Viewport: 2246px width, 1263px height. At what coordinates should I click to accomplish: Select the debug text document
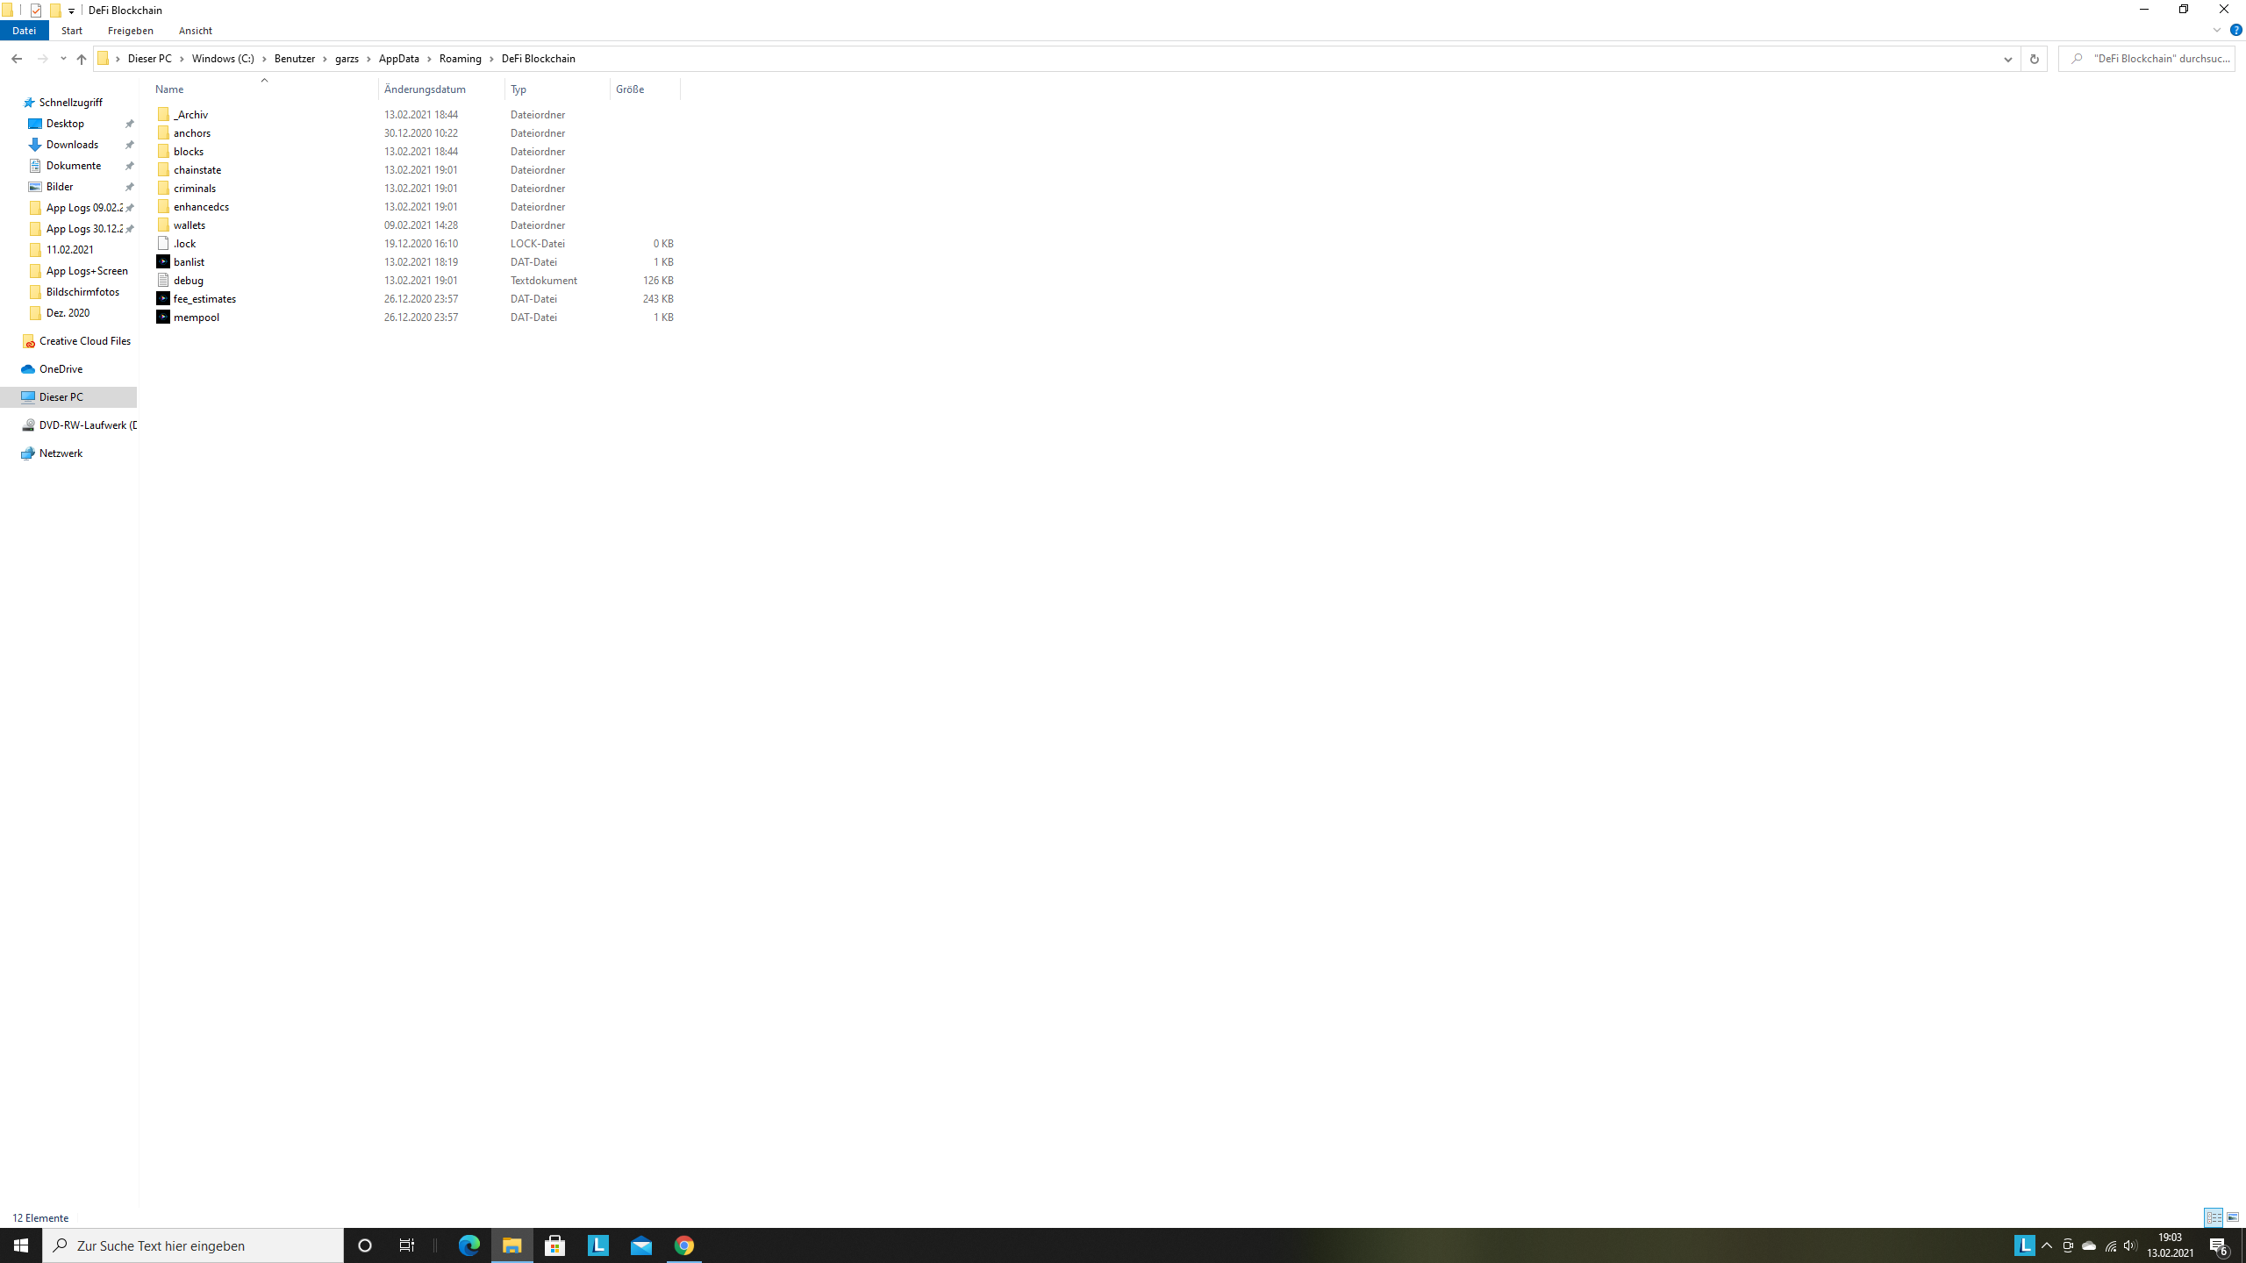click(x=188, y=280)
